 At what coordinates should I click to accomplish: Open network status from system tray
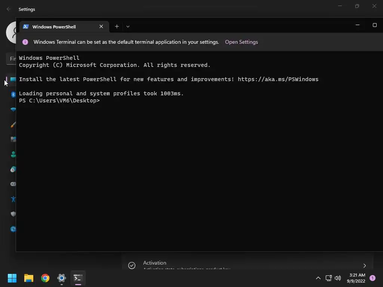click(328, 278)
